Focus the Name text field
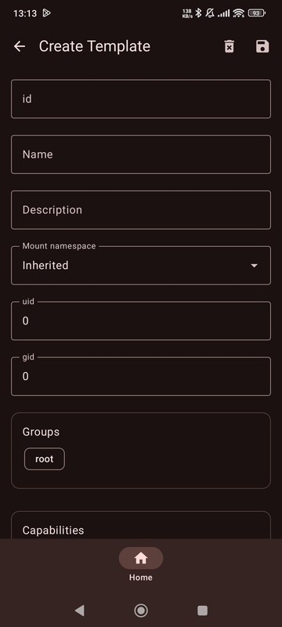The width and height of the screenshot is (282, 627). [x=140, y=154]
